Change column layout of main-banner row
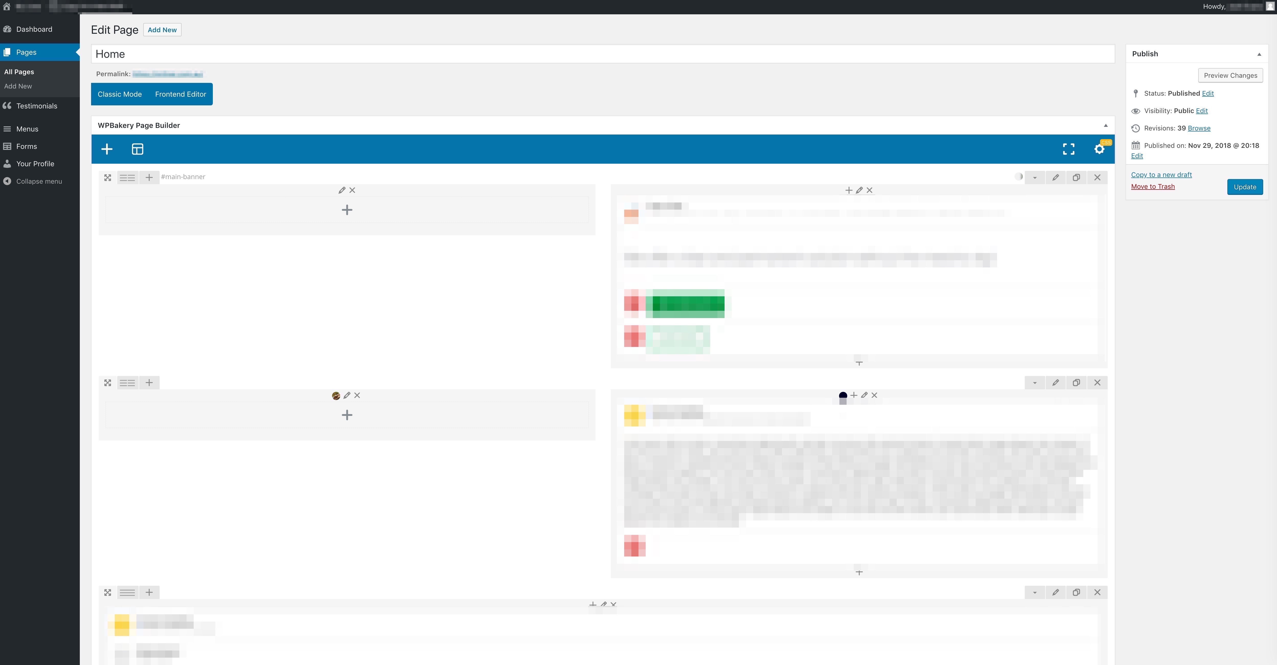The image size is (1277, 665). click(127, 178)
